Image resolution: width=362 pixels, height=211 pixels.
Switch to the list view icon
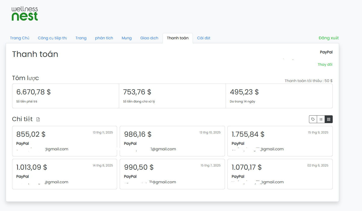pyautogui.click(x=321, y=119)
